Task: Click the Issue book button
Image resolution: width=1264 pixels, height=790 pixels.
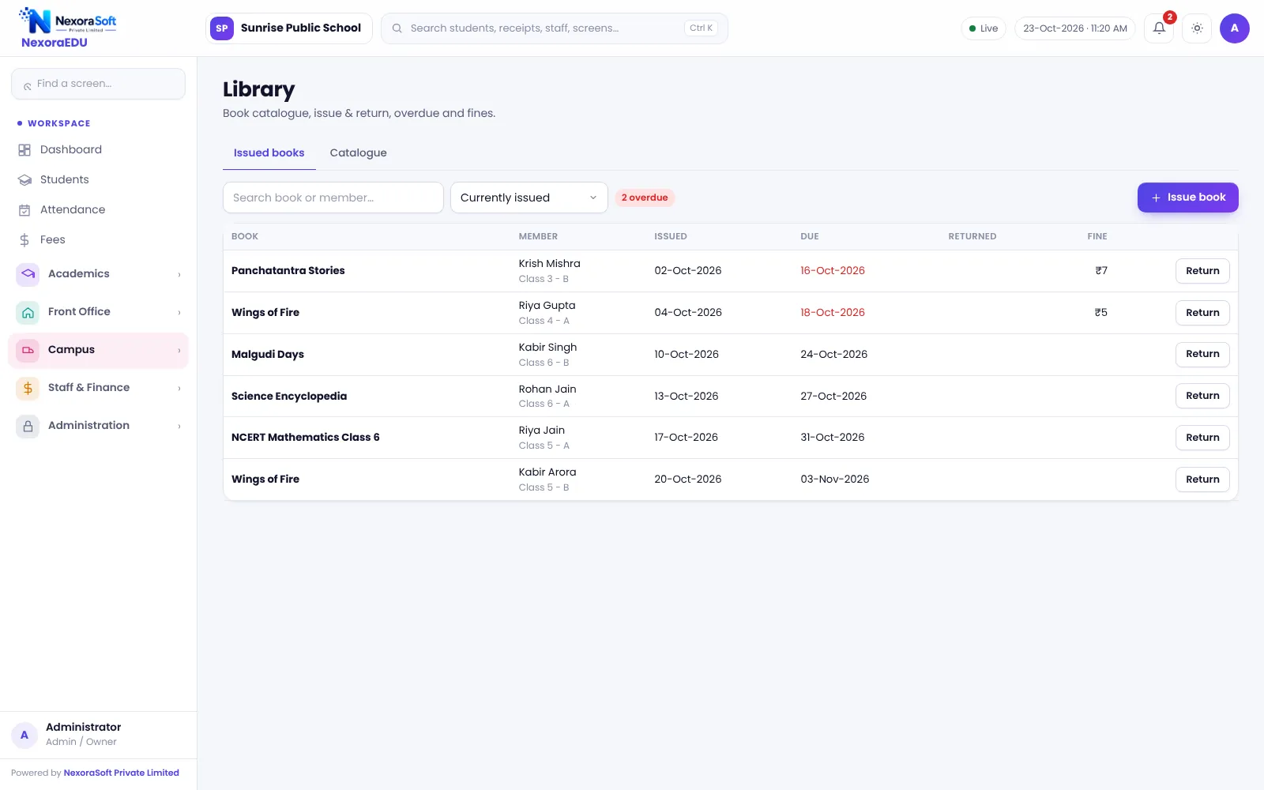Action: tap(1187, 197)
